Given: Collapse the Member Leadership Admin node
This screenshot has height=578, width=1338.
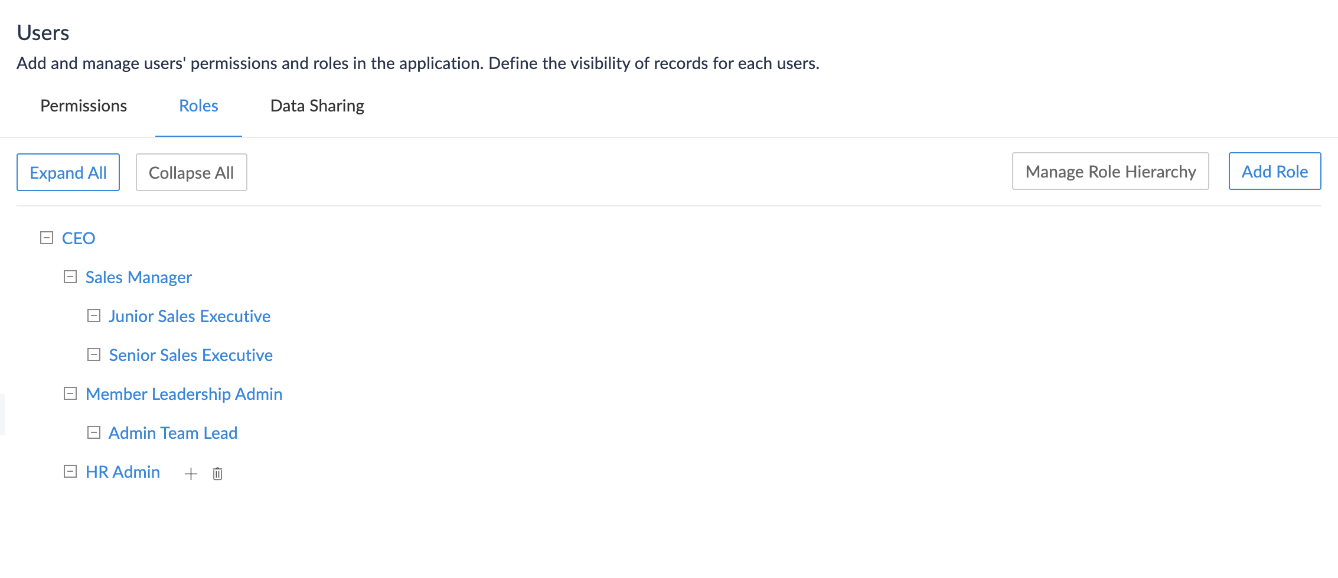Looking at the screenshot, I should (70, 394).
